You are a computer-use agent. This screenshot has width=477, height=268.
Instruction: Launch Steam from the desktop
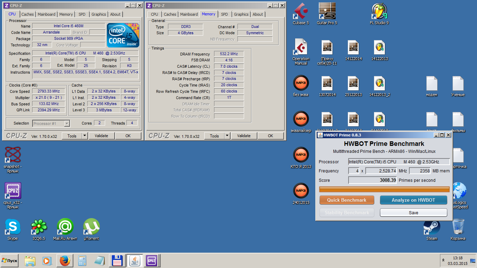point(432,229)
